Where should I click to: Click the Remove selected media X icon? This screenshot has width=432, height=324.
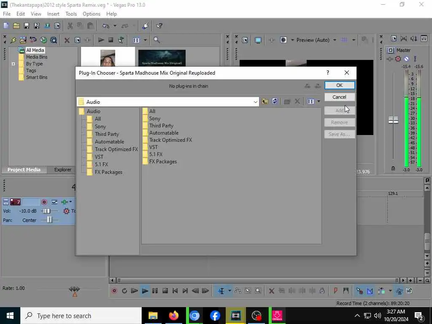(67, 40)
